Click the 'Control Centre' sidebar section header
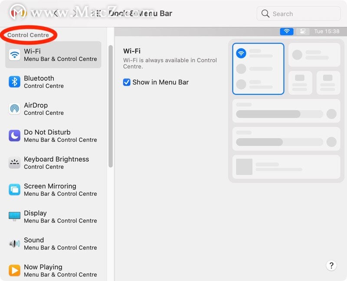The image size is (347, 281). coord(28,35)
